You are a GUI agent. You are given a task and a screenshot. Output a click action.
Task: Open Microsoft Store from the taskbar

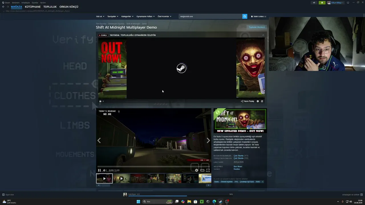[195, 202]
